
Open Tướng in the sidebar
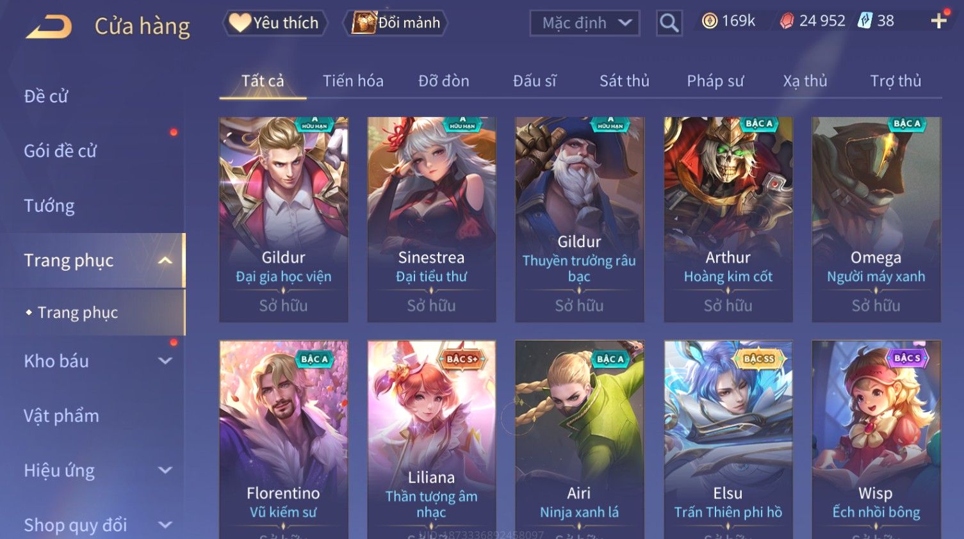pos(49,206)
